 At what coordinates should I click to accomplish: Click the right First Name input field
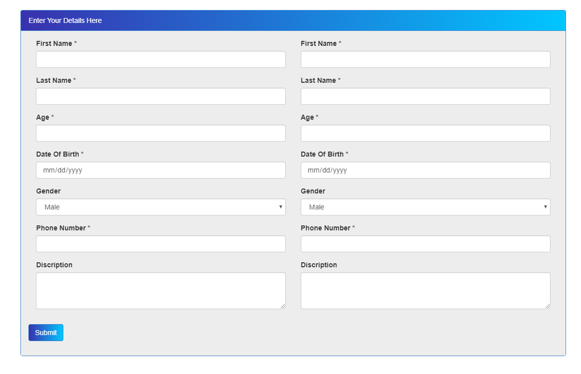click(x=425, y=59)
